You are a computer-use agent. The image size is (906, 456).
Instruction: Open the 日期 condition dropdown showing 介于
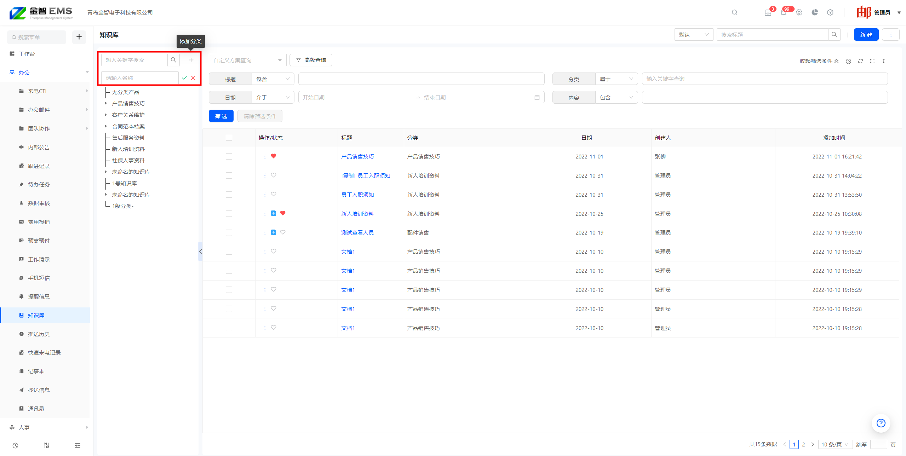(x=273, y=97)
